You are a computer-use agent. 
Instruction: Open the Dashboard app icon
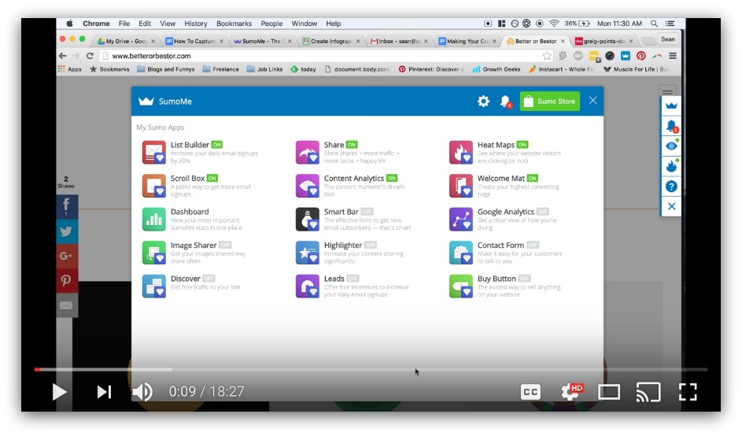[153, 220]
